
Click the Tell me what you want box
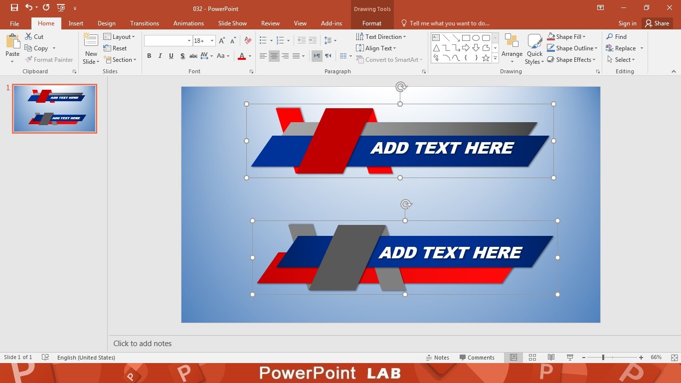pos(445,23)
